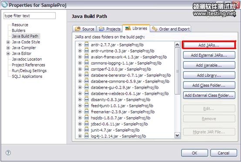
Task: Click jar icon of freemarker-2.3.9.jar
Action: [87, 112]
